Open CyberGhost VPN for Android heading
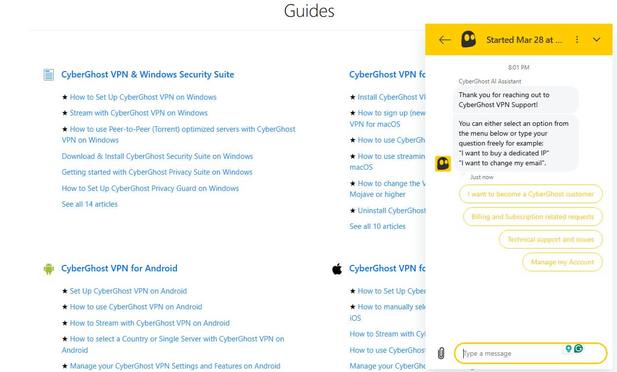Viewport: 617px width, 372px height. 119,268
